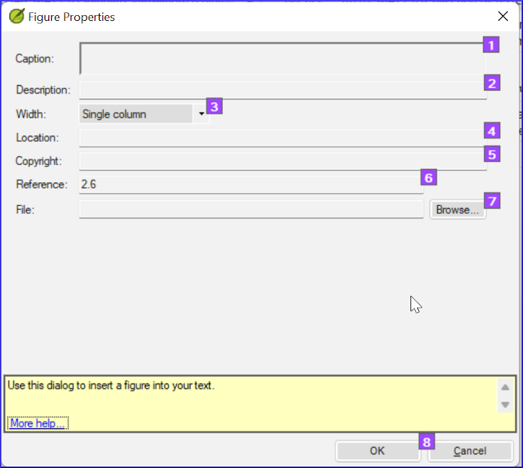Click the help panel scroll up arrow
Screen dimensions: 523x468
tap(506, 386)
